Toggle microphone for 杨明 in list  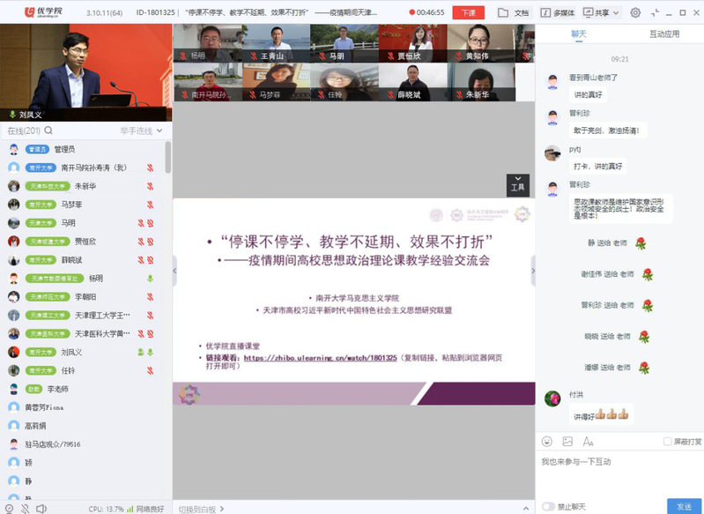click(x=150, y=279)
